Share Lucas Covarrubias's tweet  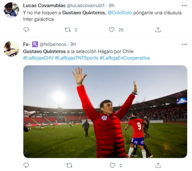pyautogui.click(x=158, y=30)
